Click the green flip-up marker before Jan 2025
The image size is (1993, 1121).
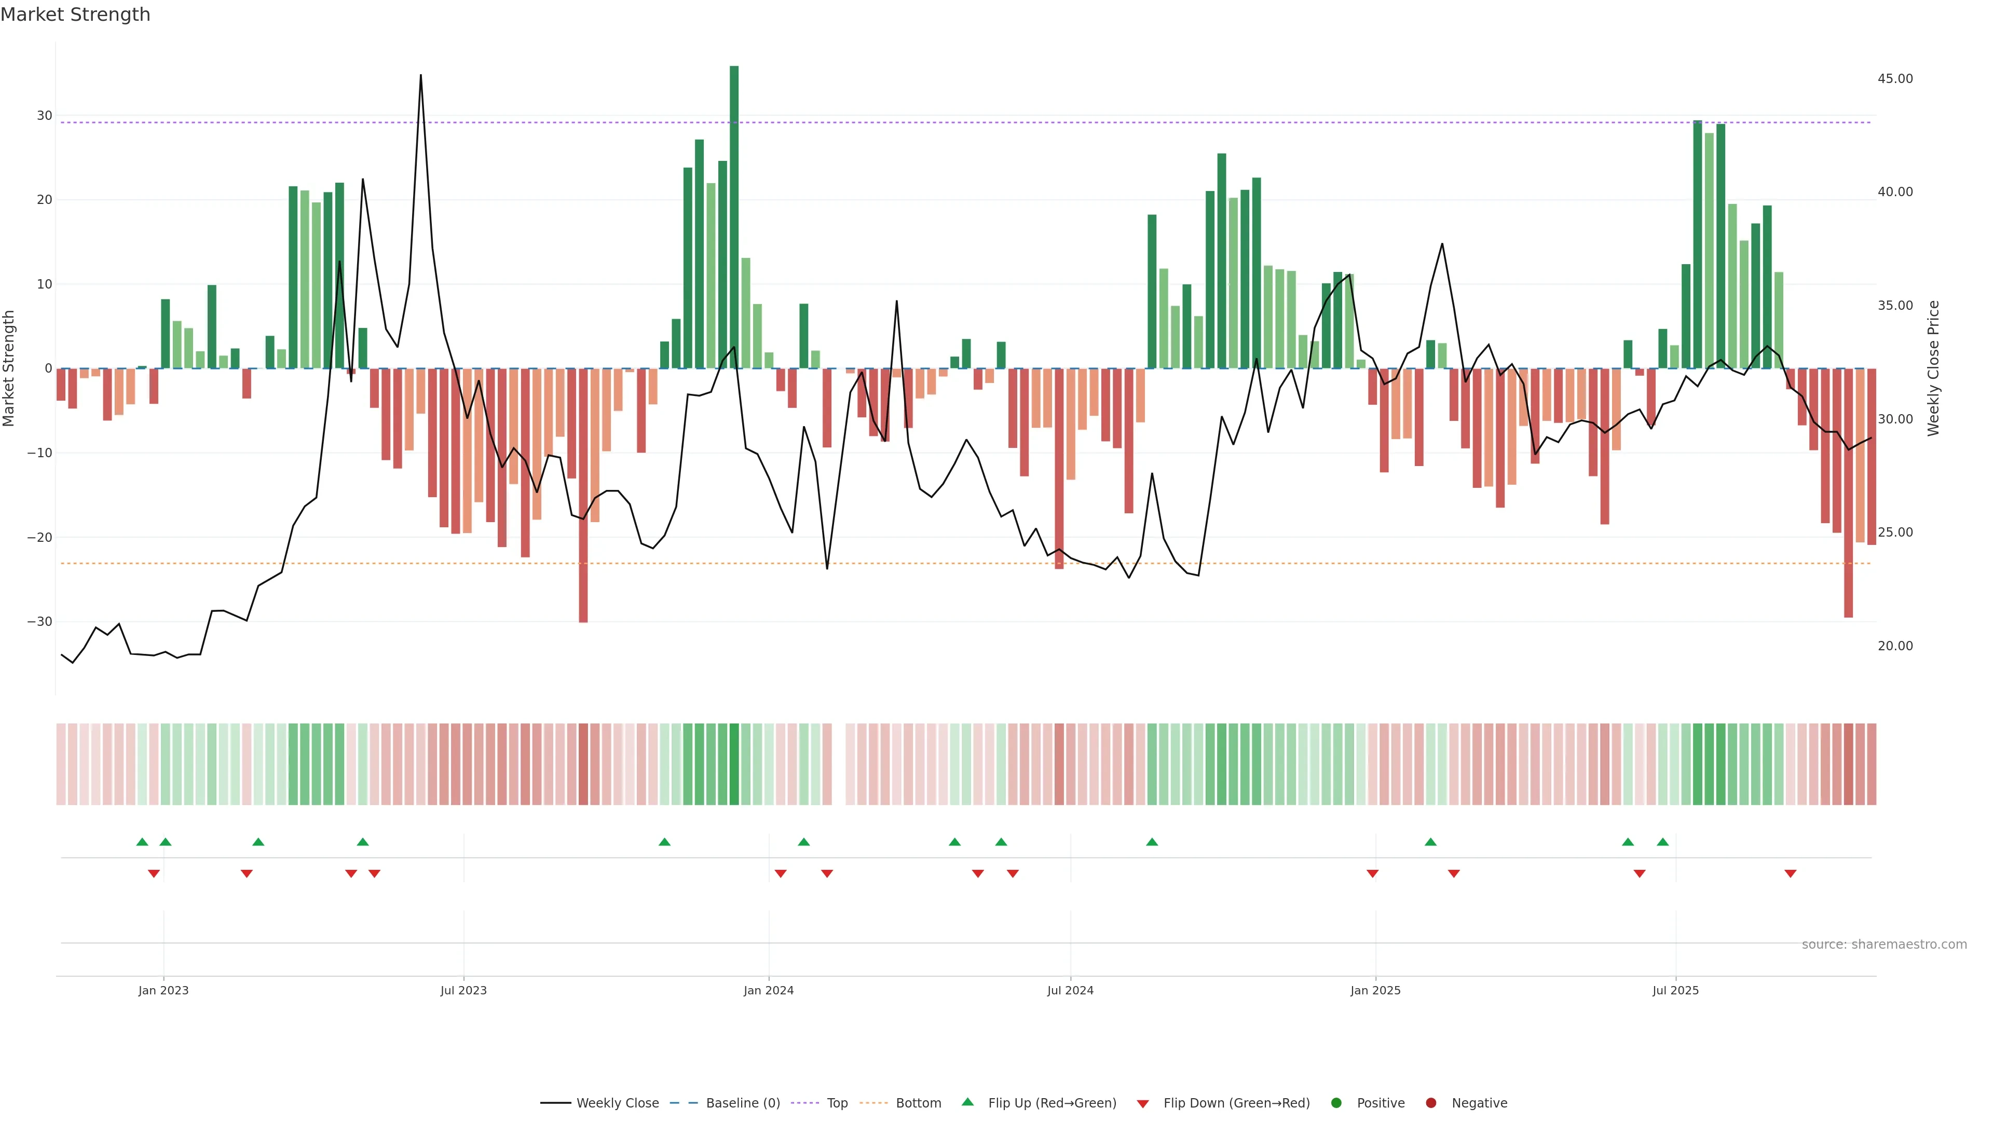[x=1152, y=842]
